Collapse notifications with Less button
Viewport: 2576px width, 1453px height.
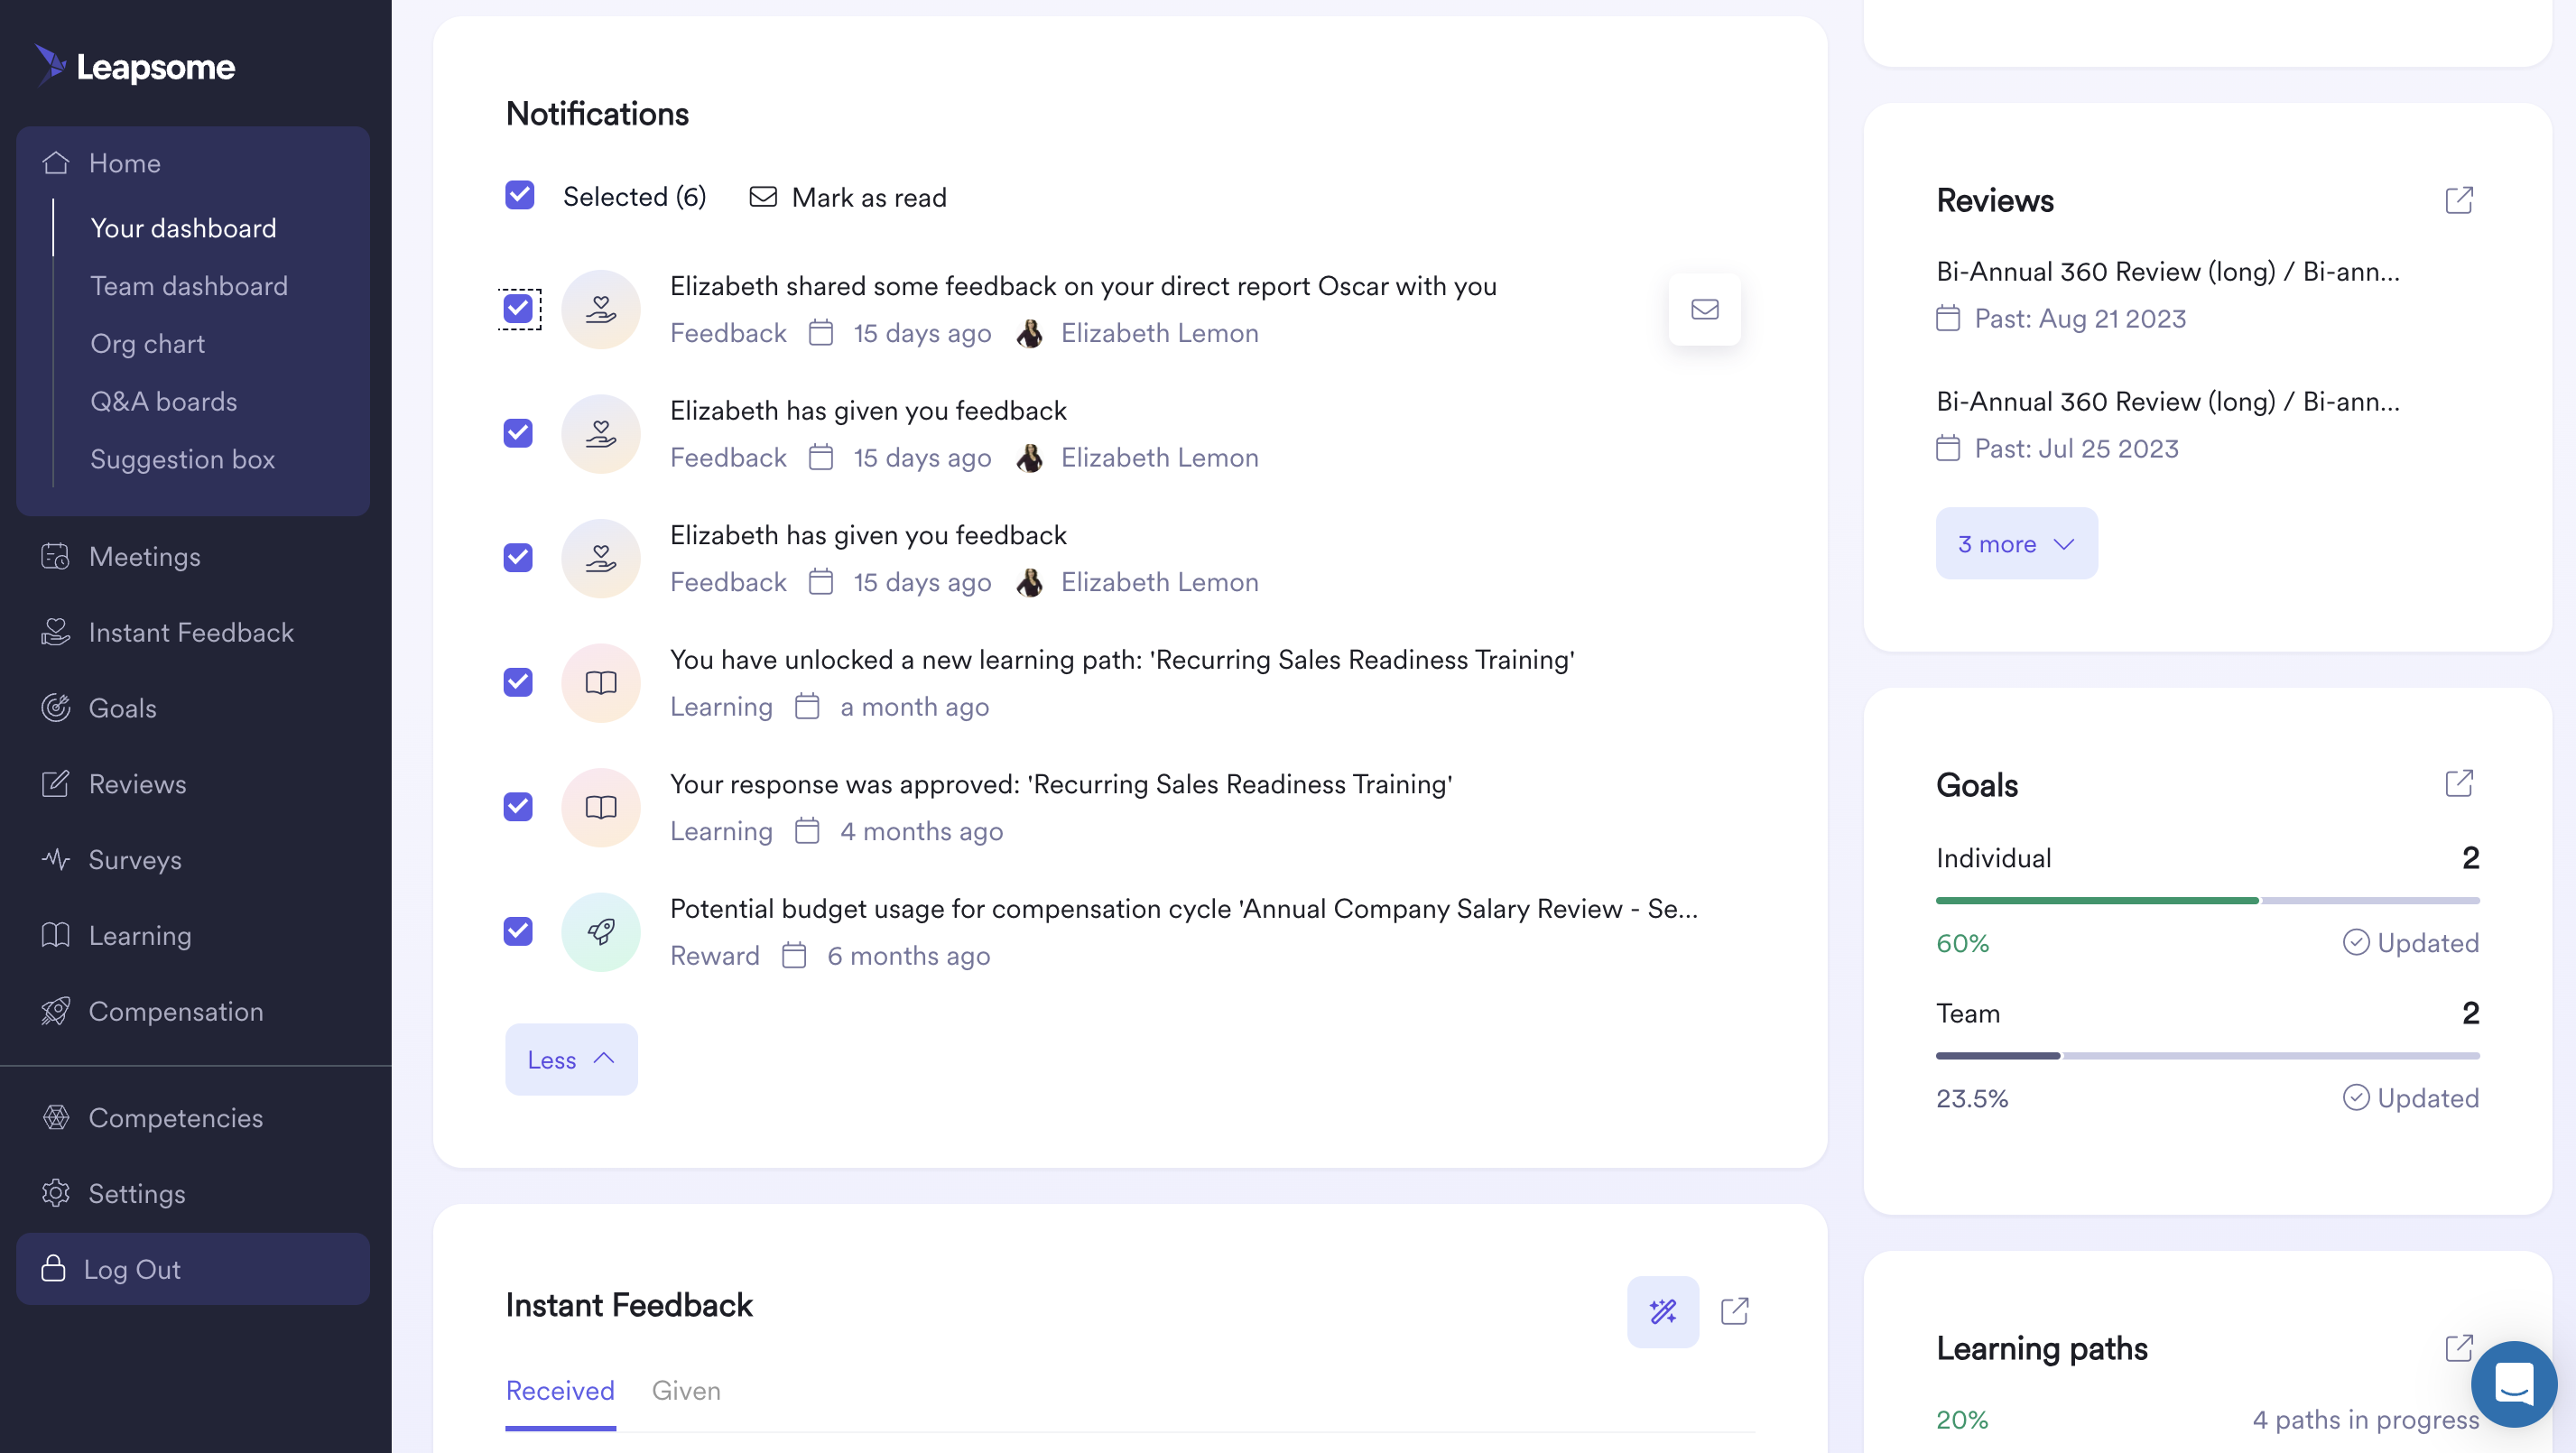571,1059
